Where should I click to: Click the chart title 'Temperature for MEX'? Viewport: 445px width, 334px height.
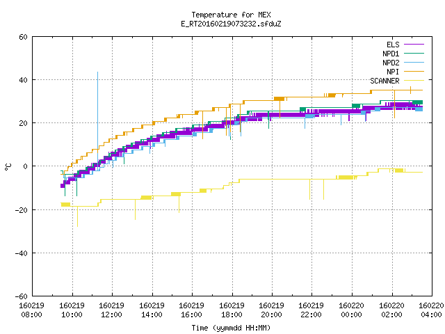pos(231,15)
